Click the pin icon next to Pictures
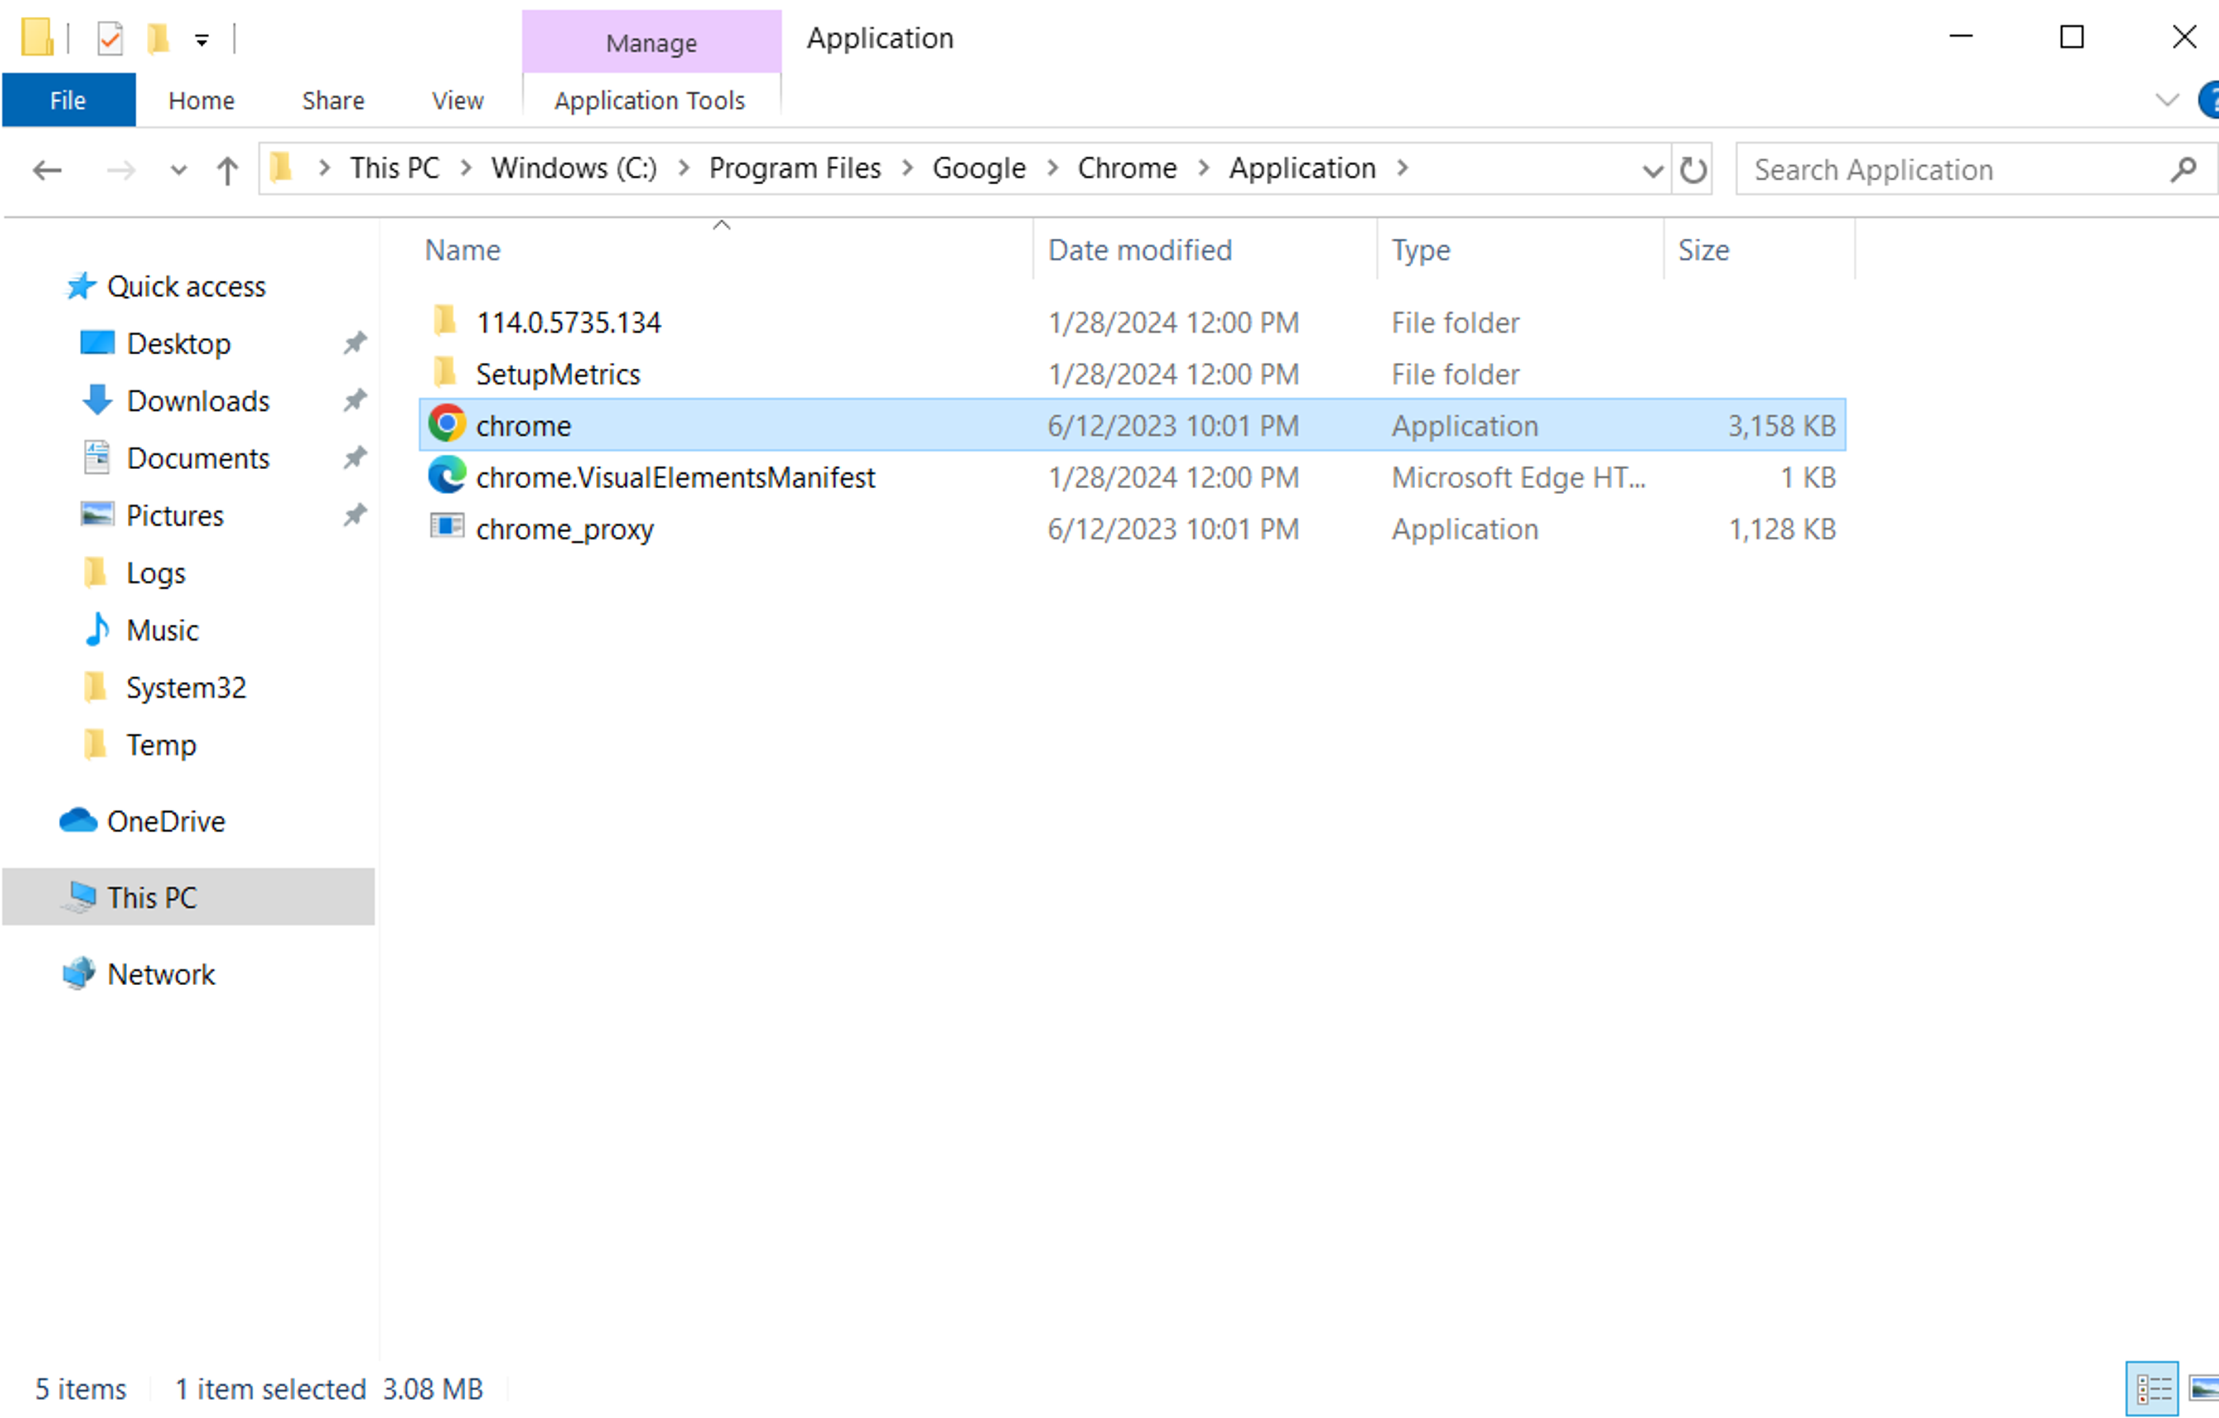 click(x=354, y=515)
